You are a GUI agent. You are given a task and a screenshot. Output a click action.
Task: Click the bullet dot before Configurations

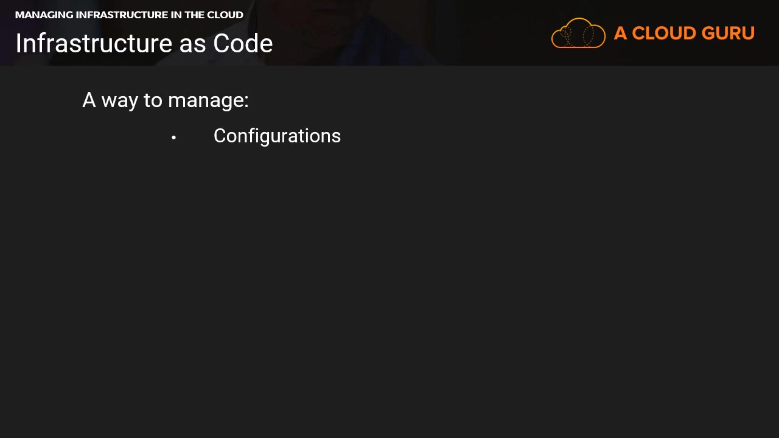coord(174,137)
